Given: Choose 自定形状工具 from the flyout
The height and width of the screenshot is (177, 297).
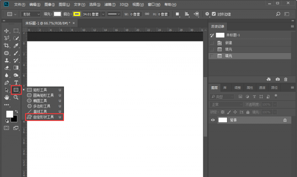Looking at the screenshot, I should point(44,117).
